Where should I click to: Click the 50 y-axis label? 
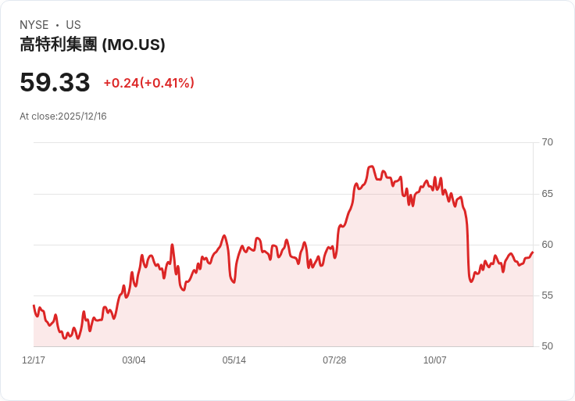pyautogui.click(x=548, y=346)
